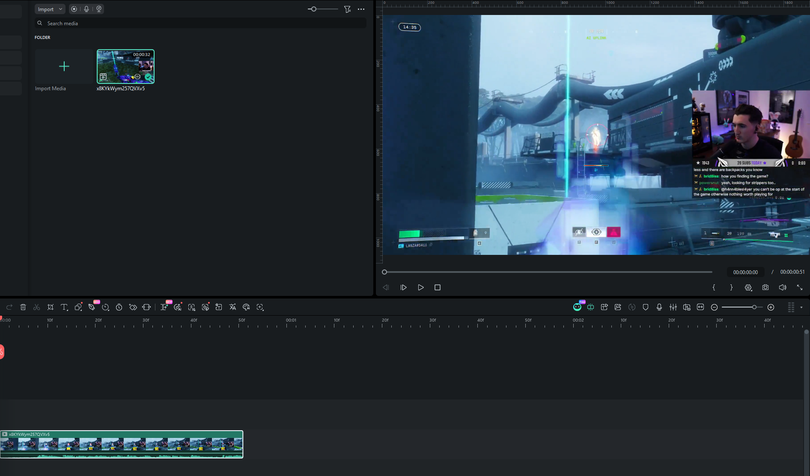Zoom out the timeline with minus button
Screen dimensions: 810x476
click(714, 307)
